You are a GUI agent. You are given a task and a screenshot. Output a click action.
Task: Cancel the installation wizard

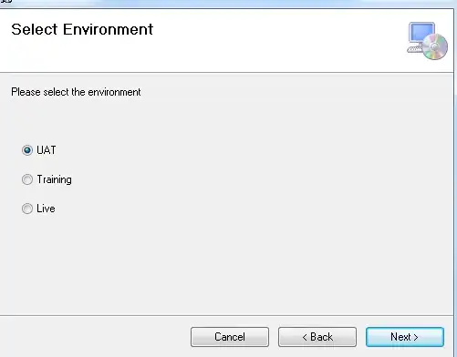pos(230,337)
